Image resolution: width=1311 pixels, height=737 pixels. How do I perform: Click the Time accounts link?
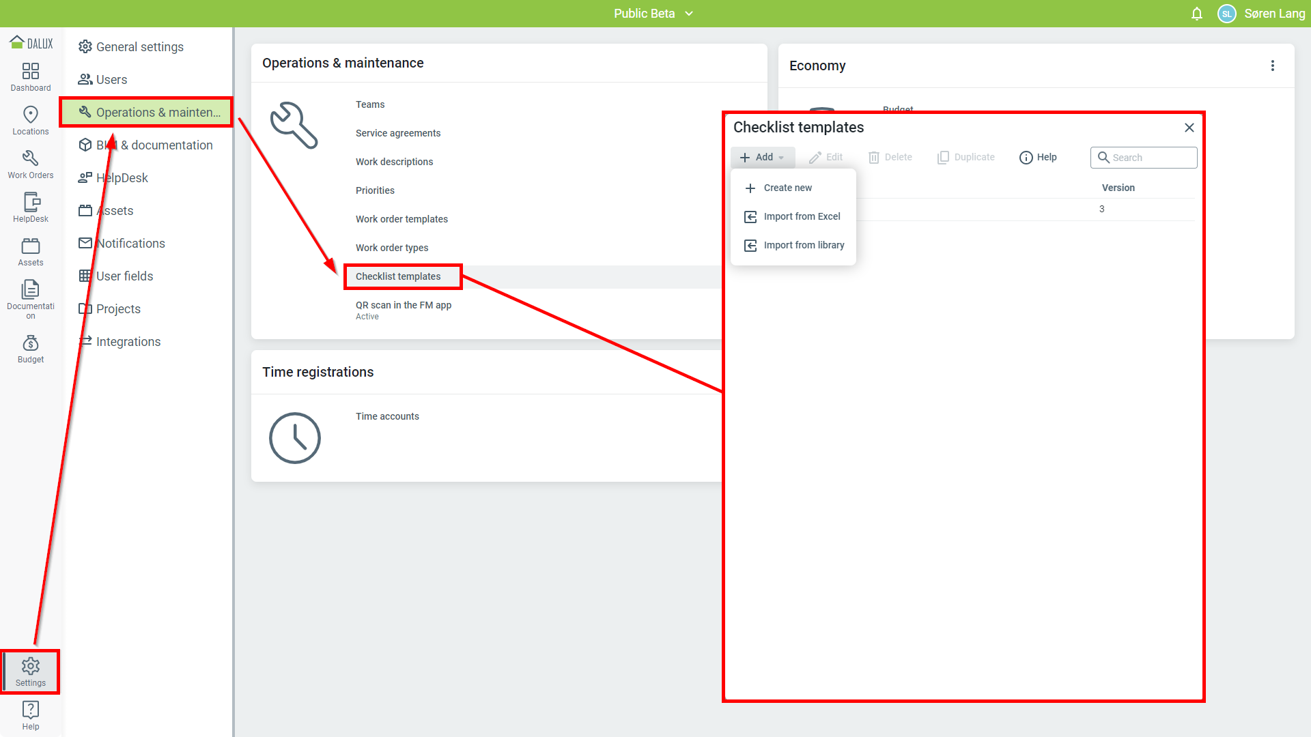387,416
